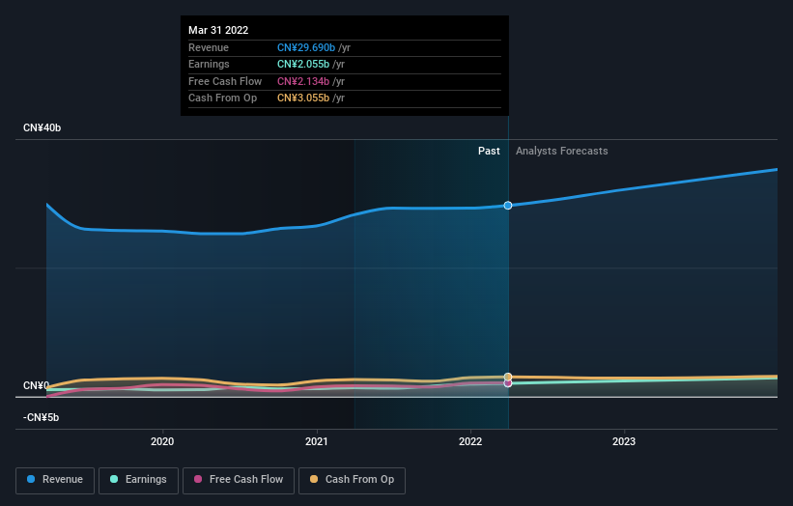This screenshot has height=506, width=793.
Task: Click the CN¥40b y-axis label
Action: [42, 127]
